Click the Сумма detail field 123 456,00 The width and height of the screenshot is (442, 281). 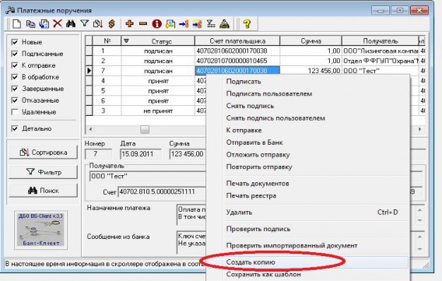coord(188,154)
